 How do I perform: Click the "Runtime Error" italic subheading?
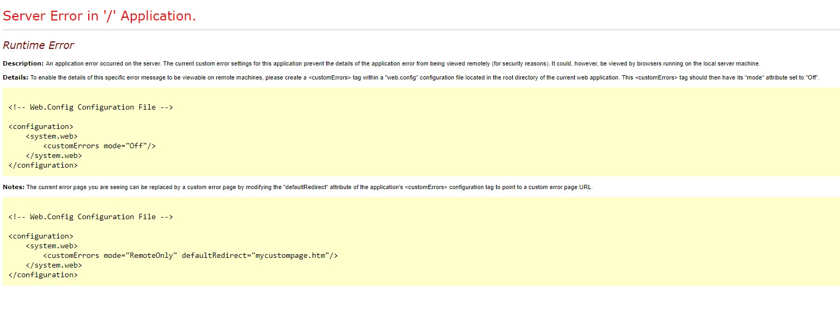tap(38, 45)
